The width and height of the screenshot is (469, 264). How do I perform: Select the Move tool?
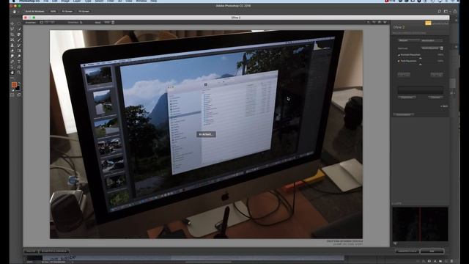(12, 23)
